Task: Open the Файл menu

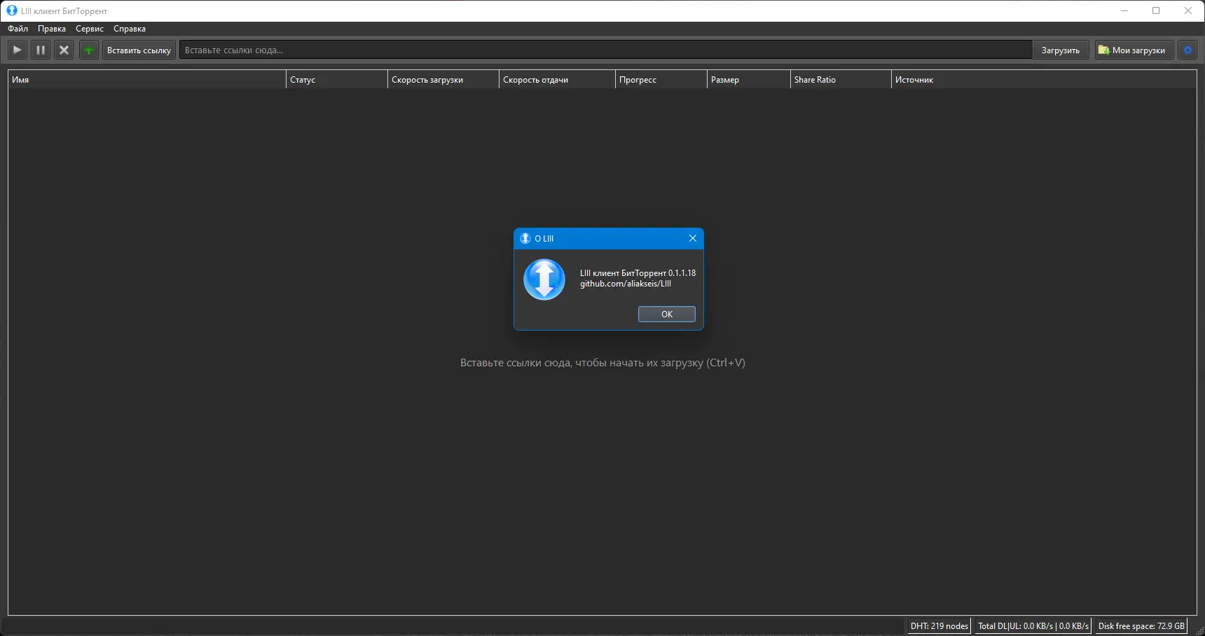Action: [x=18, y=29]
